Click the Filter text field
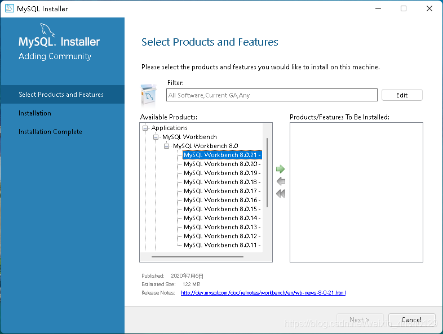 coord(272,95)
